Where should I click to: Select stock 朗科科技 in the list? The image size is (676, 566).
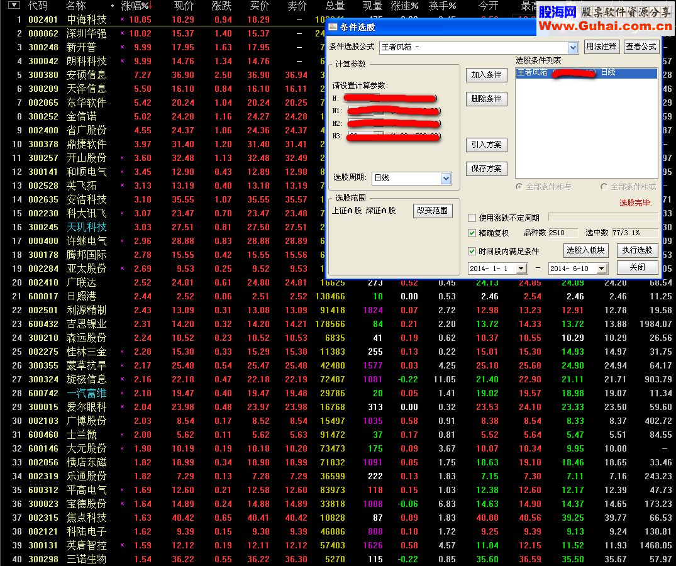87,61
